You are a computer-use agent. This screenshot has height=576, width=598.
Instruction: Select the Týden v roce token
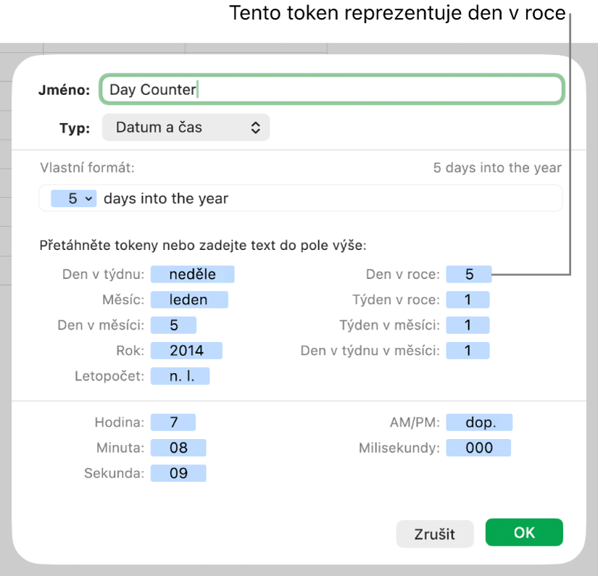[x=468, y=300]
